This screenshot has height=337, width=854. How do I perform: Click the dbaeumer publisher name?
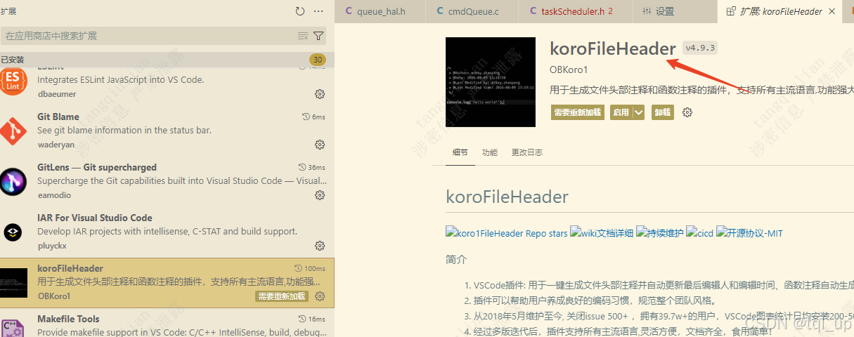click(x=57, y=94)
